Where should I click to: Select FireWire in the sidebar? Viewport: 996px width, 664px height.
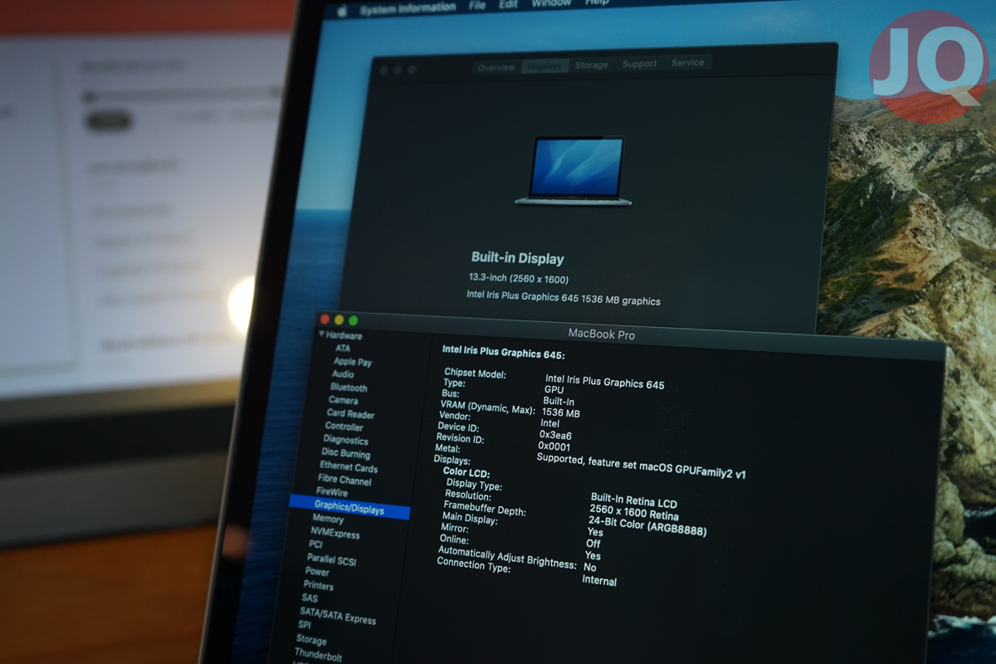[x=332, y=492]
